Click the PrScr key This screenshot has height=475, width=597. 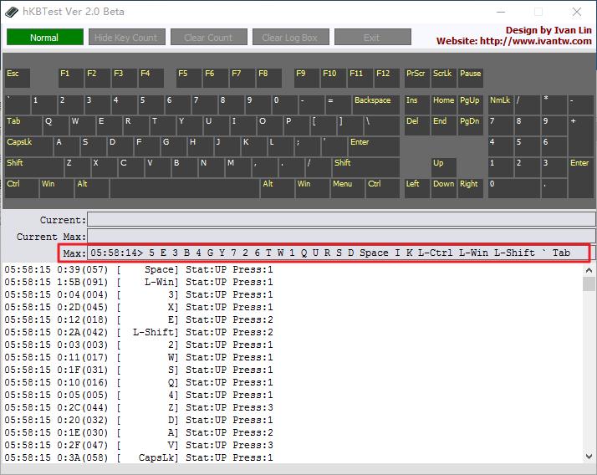416,78
